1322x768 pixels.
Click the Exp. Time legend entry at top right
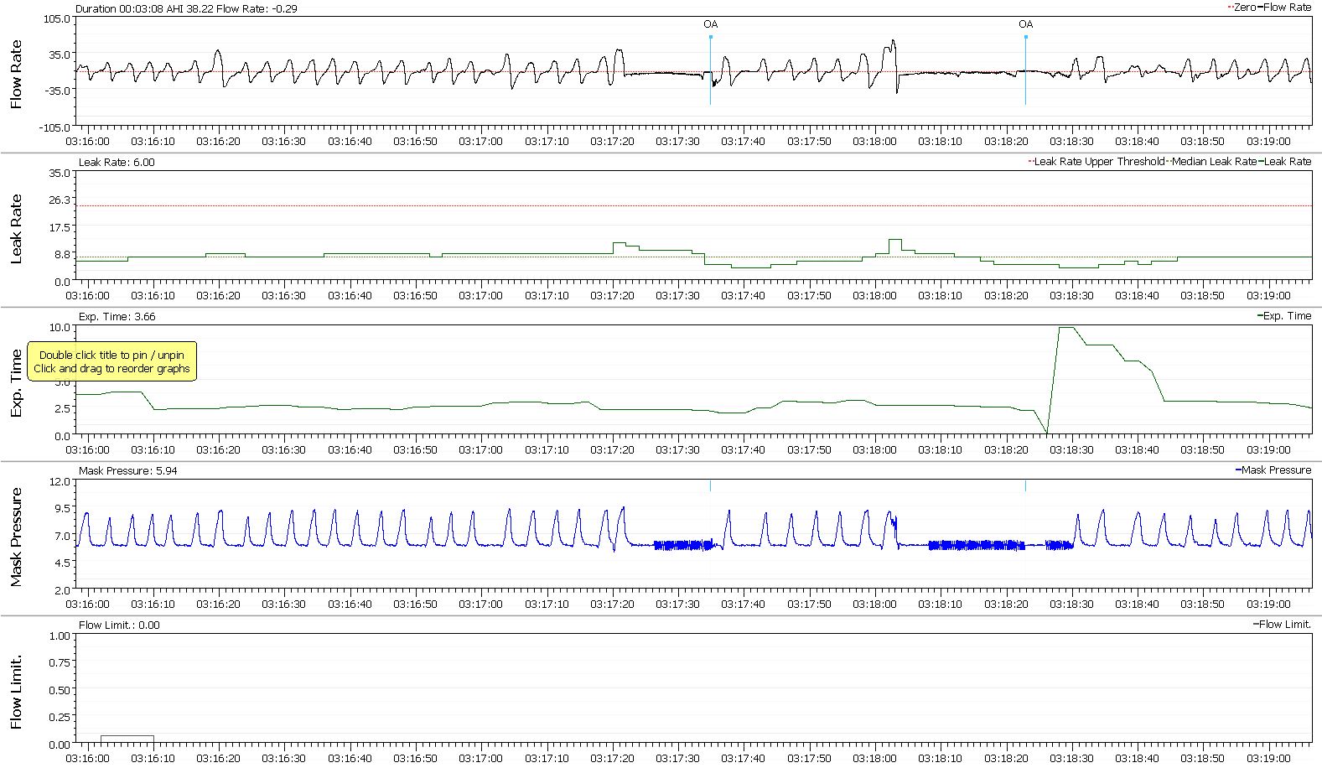[x=1284, y=316]
